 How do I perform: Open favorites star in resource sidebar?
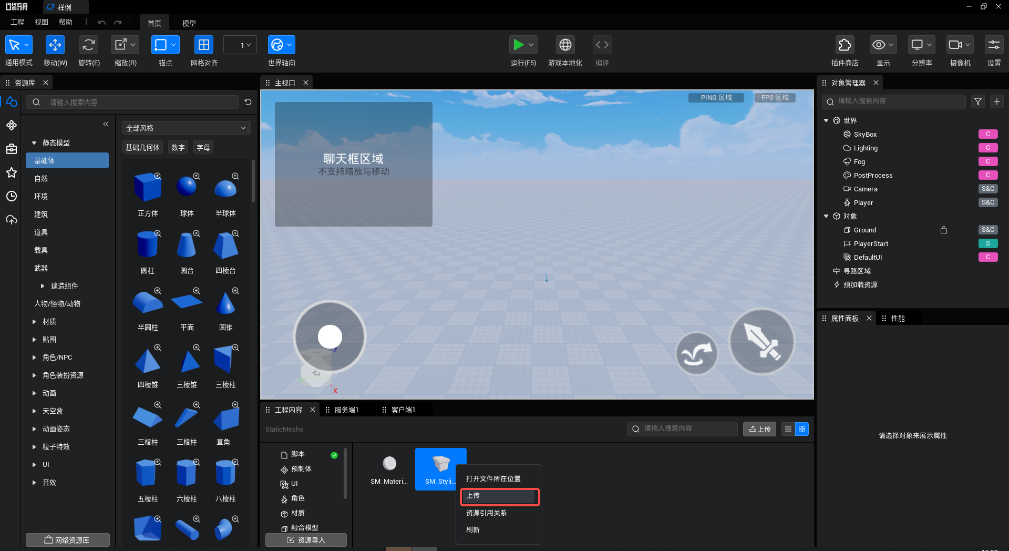point(12,172)
